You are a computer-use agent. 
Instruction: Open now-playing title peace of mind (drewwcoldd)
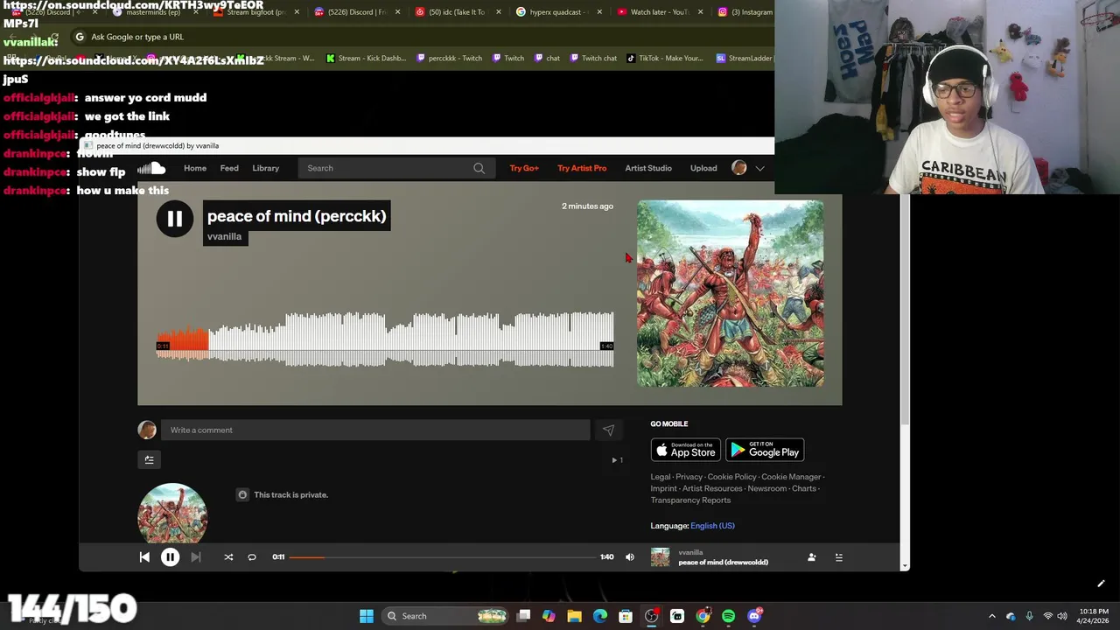[x=724, y=563]
